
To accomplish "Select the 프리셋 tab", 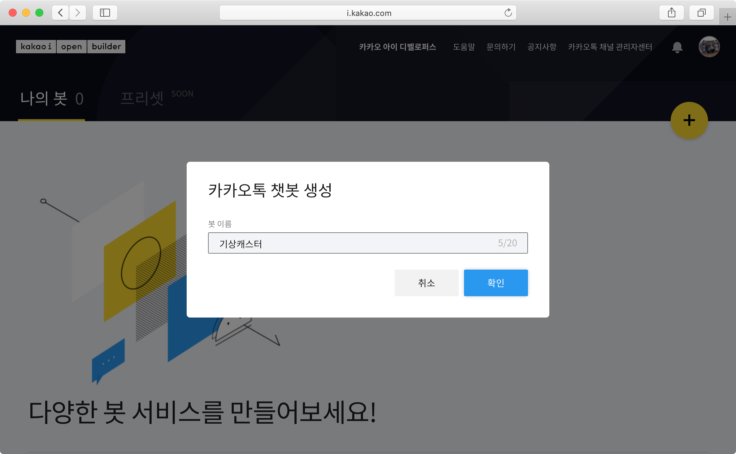I will coord(142,99).
